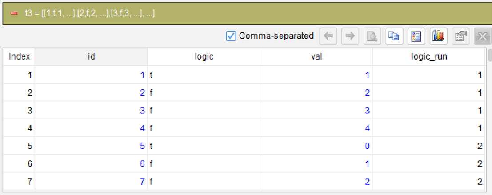Viewport: 492px width, 195px height.
Task: Copy table data with the copy icon
Action: pos(394,36)
